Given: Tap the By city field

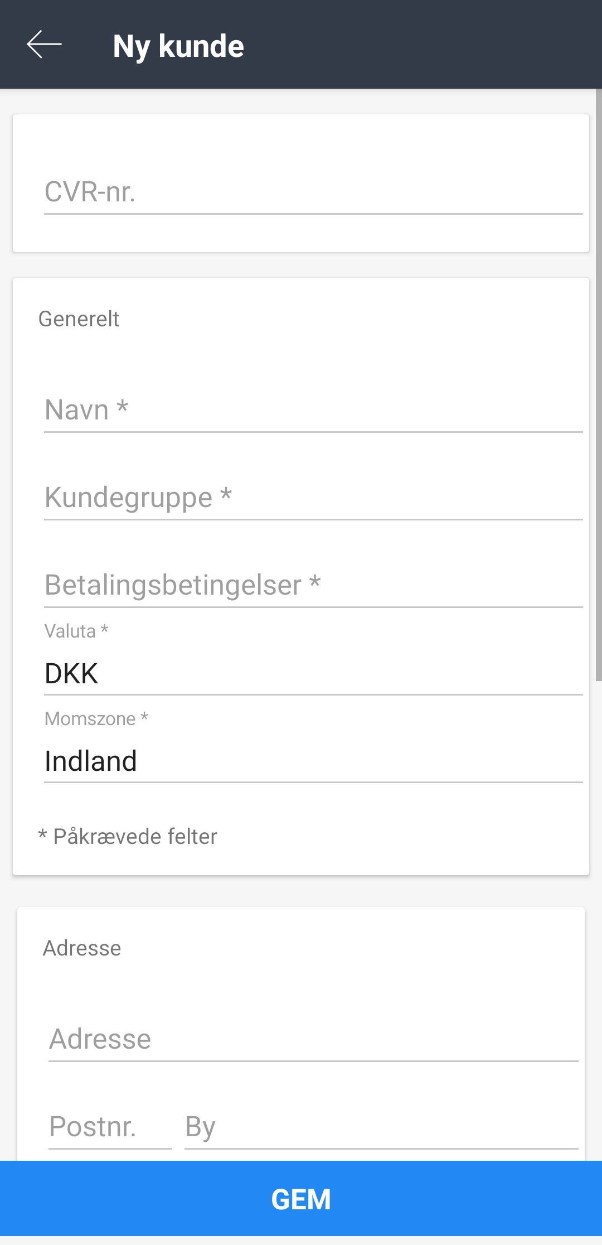Looking at the screenshot, I should coord(381,1127).
